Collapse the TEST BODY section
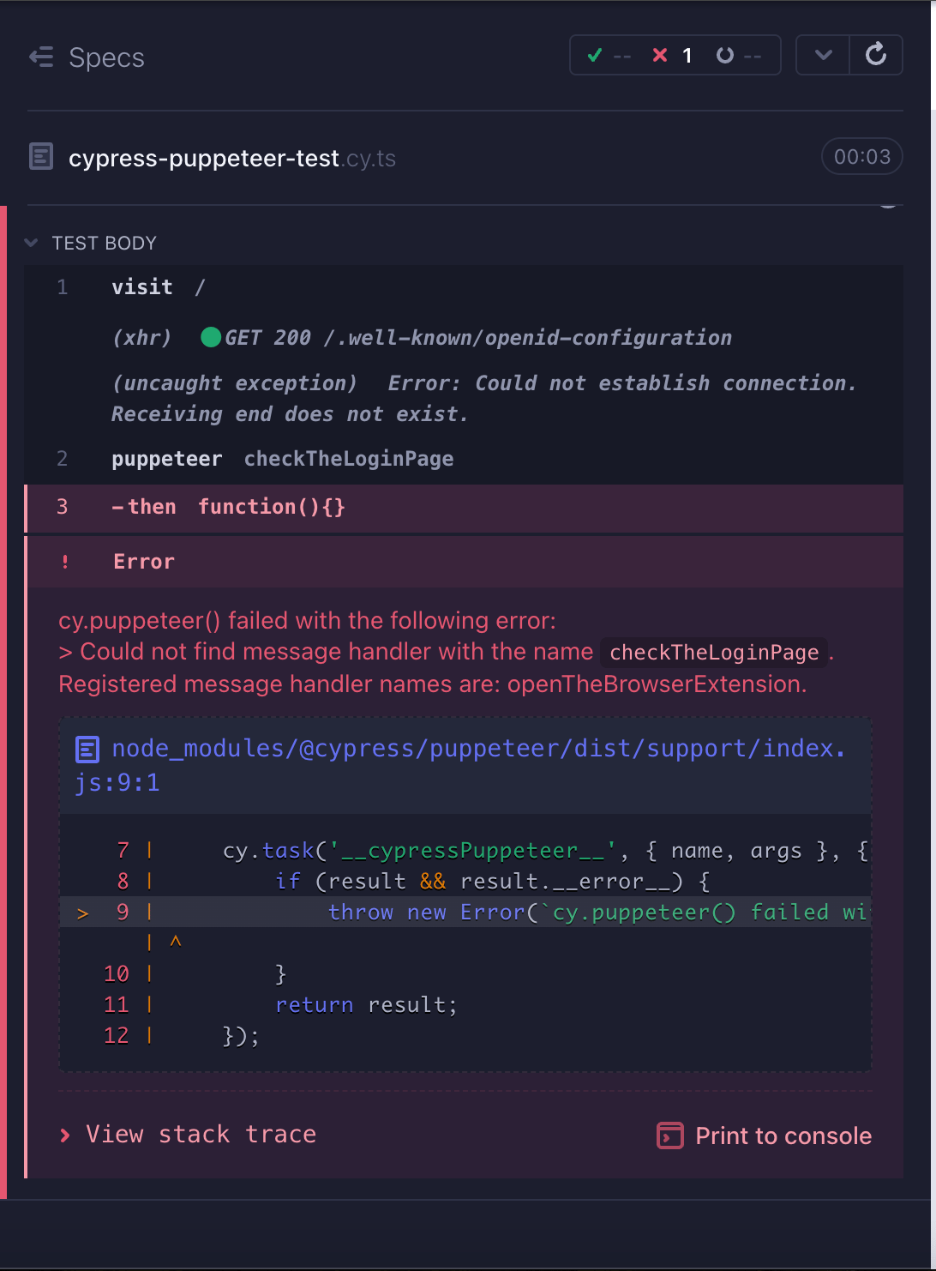936x1271 pixels. [32, 244]
